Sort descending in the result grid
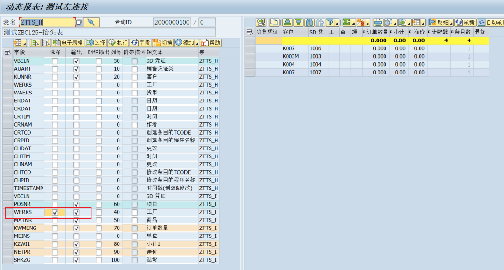Image resolution: width=504 pixels, height=270 pixels. point(298,22)
